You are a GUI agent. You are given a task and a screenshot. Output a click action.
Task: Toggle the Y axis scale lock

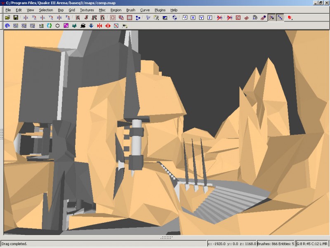click(201, 17)
